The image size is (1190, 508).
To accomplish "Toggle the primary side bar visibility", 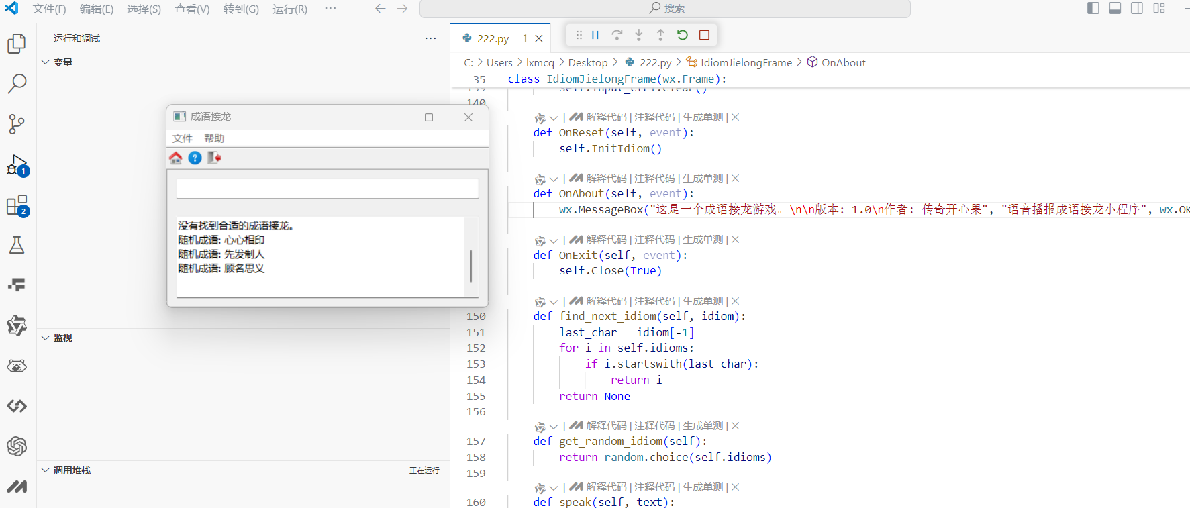I will [x=1093, y=8].
